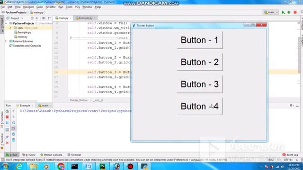Open Chrome from the taskbar

[61, 166]
